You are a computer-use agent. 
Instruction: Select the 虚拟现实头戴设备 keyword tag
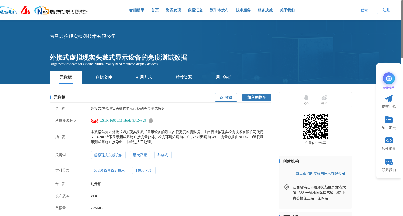pos(108,155)
